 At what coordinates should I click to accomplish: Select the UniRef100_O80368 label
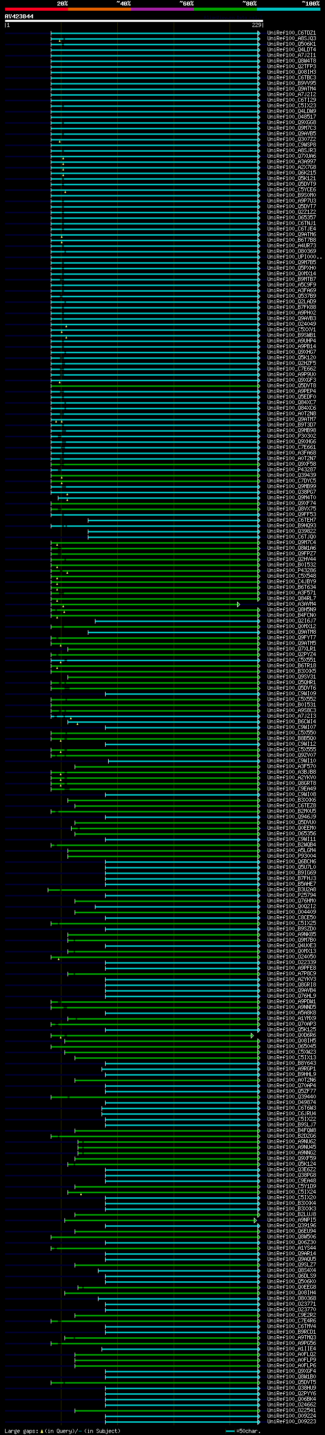click(291, 1298)
